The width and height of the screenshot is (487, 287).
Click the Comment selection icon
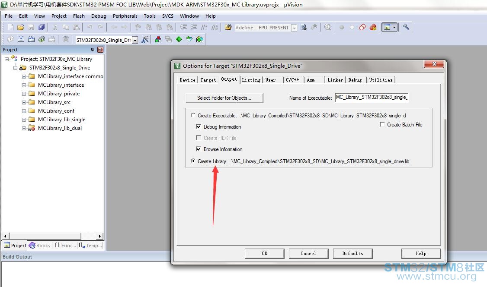[204, 27]
